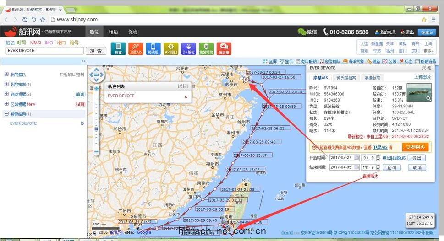Move the map zoom slider handle
The width and height of the screenshot is (444, 241).
[x=96, y=129]
